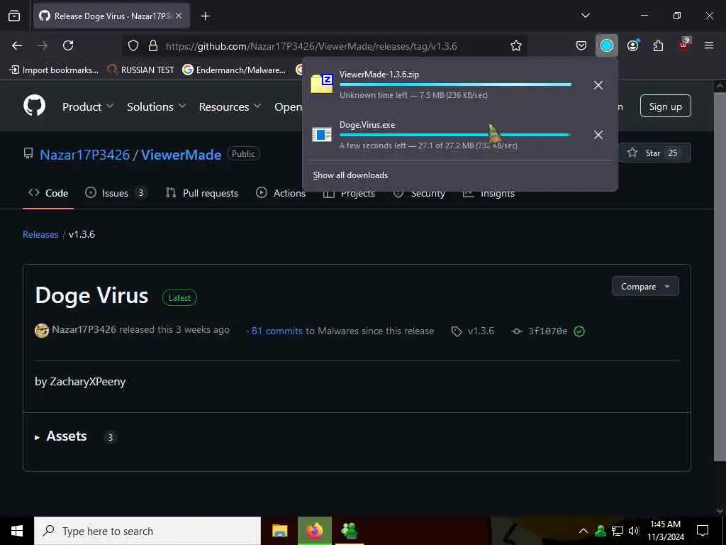Open the notification center icon
This screenshot has height=545, width=726.
[x=703, y=531]
